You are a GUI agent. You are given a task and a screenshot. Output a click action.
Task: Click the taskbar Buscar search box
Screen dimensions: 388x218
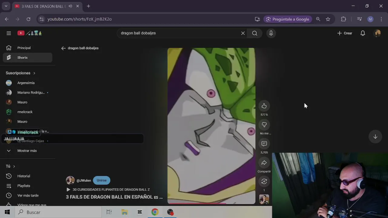pyautogui.click(x=58, y=212)
